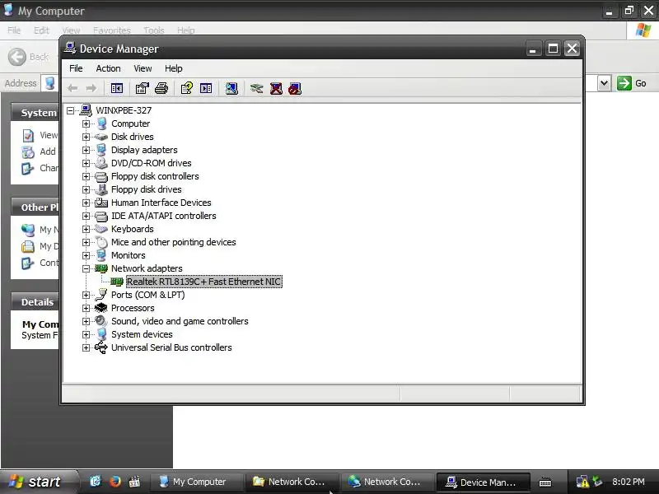This screenshot has height=494, width=659.
Task: Select Realtek RTL8139C+ Fast Ethernet NIC
Action: tap(203, 282)
